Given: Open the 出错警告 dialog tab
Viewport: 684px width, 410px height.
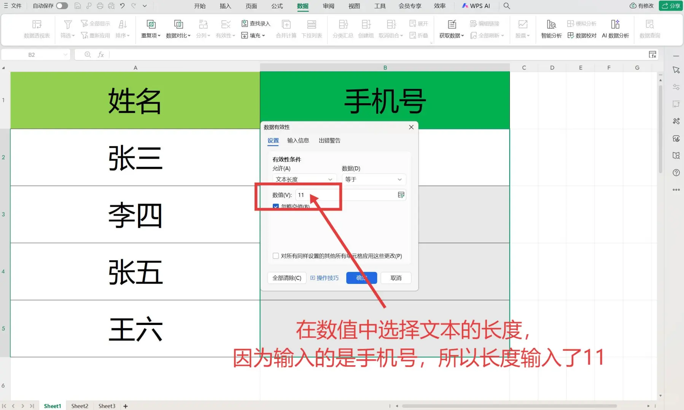Looking at the screenshot, I should (329, 140).
